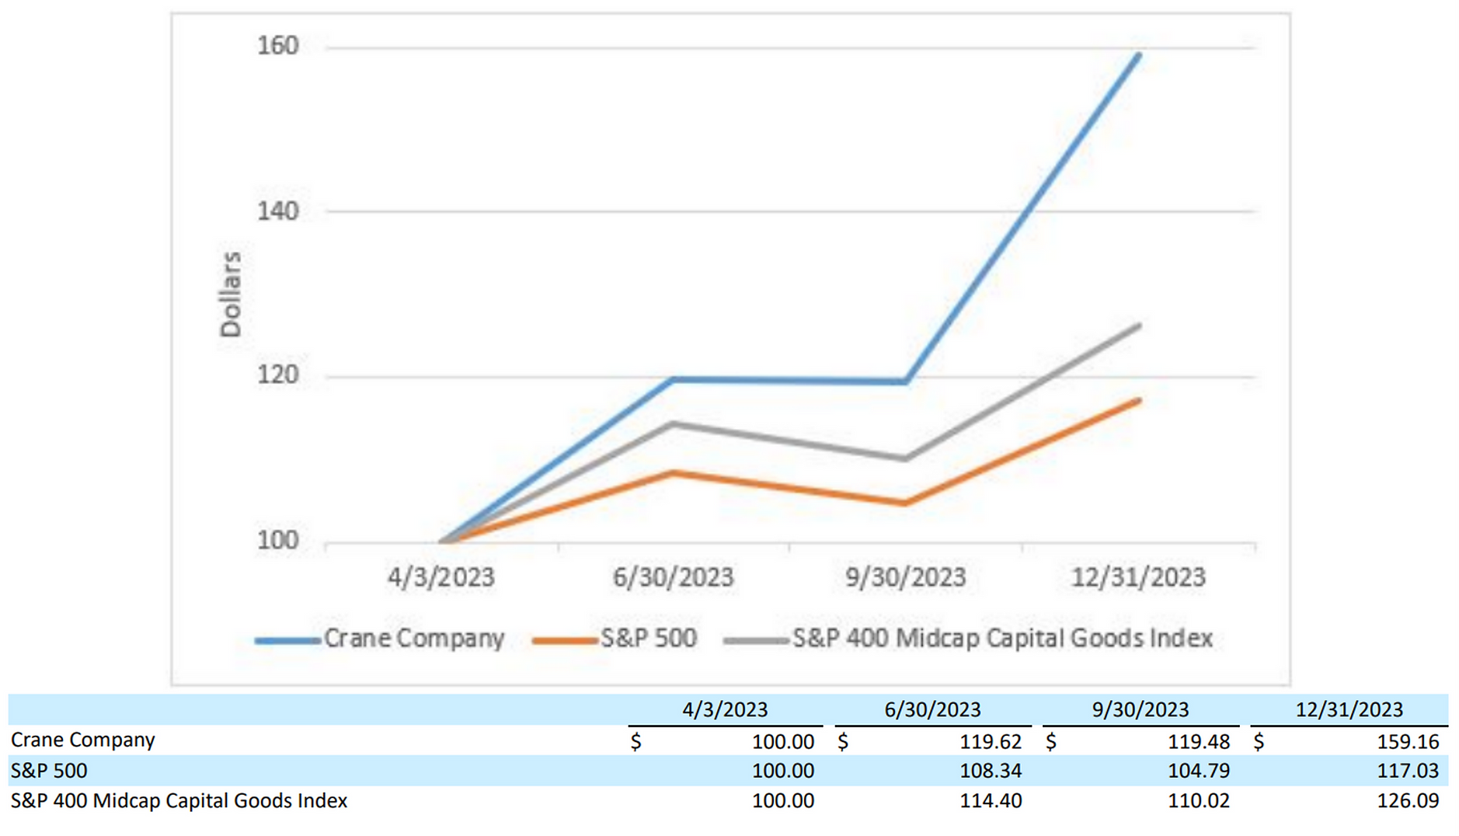Click the 126.09 table value
1459x836 pixels.
(x=1408, y=800)
